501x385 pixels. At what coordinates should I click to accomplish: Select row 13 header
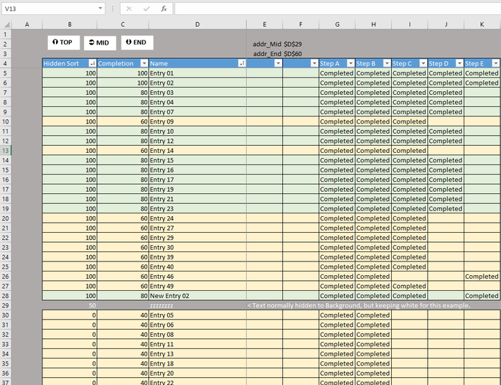[x=6, y=151]
